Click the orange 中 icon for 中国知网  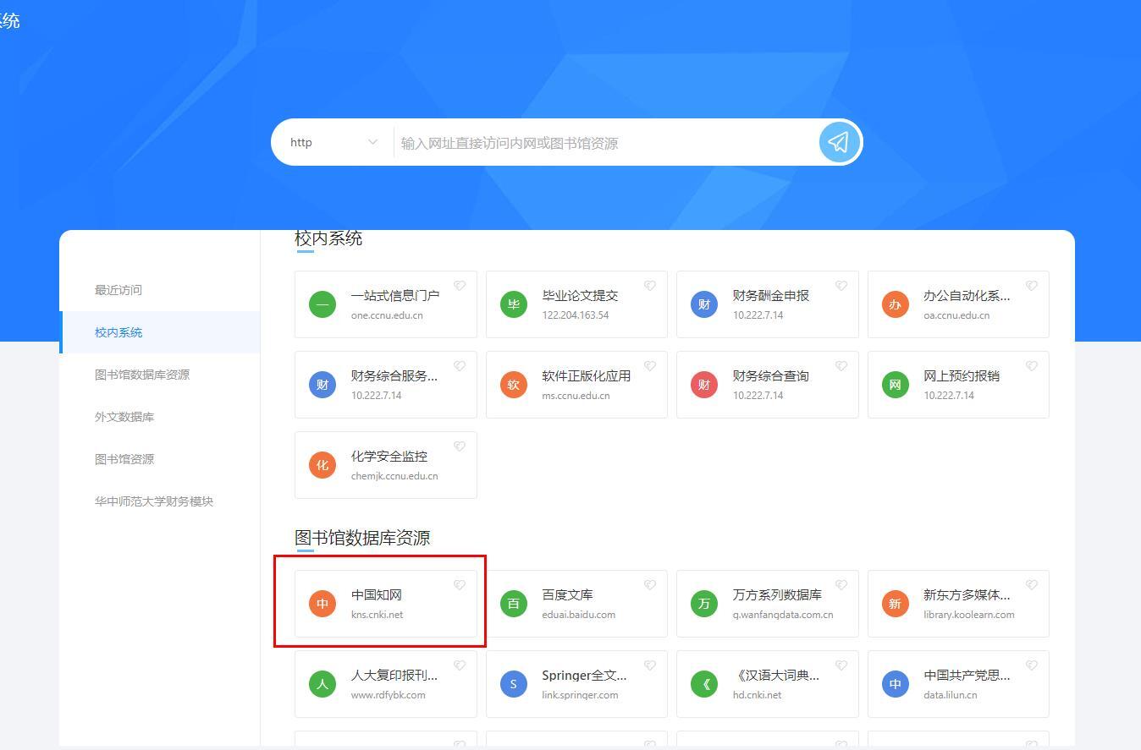[x=322, y=604]
